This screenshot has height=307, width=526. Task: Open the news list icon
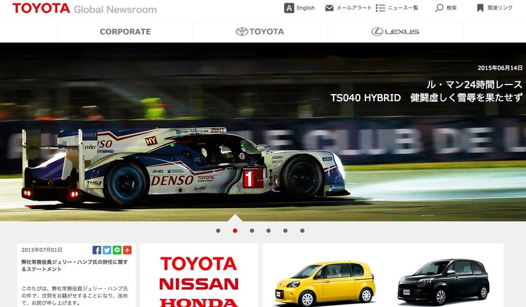pyautogui.click(x=380, y=8)
